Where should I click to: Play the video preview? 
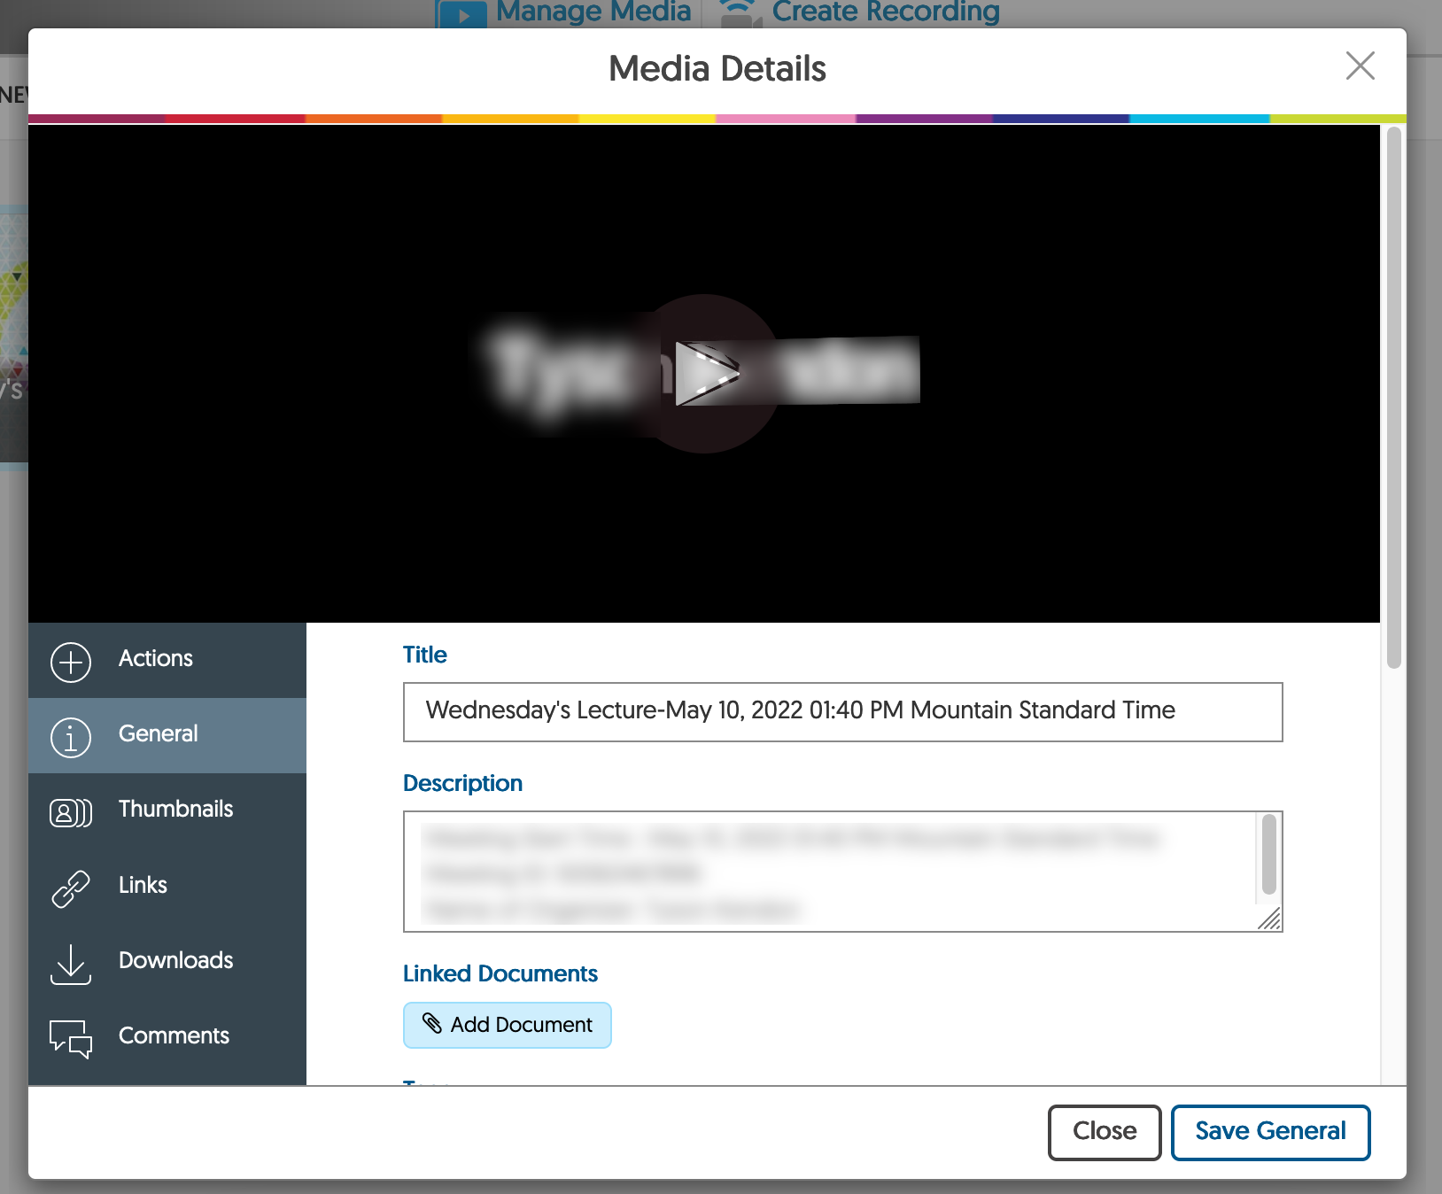pos(705,374)
